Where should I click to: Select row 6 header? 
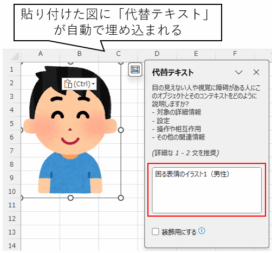click(x=11, y=137)
